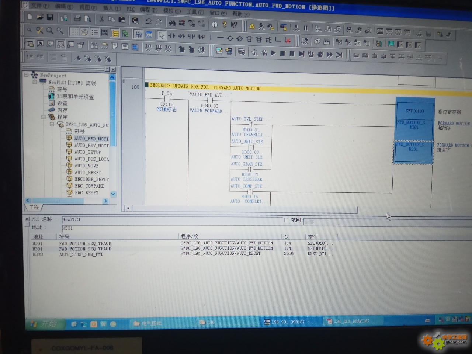The image size is (472, 354).
Task: Save the project with the floppy icon
Action: tap(50, 17)
